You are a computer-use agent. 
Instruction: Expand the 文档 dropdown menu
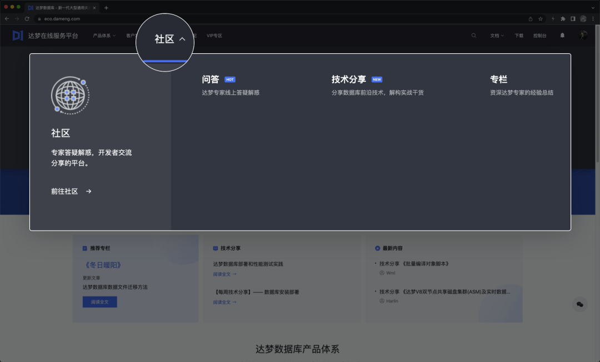(497, 35)
